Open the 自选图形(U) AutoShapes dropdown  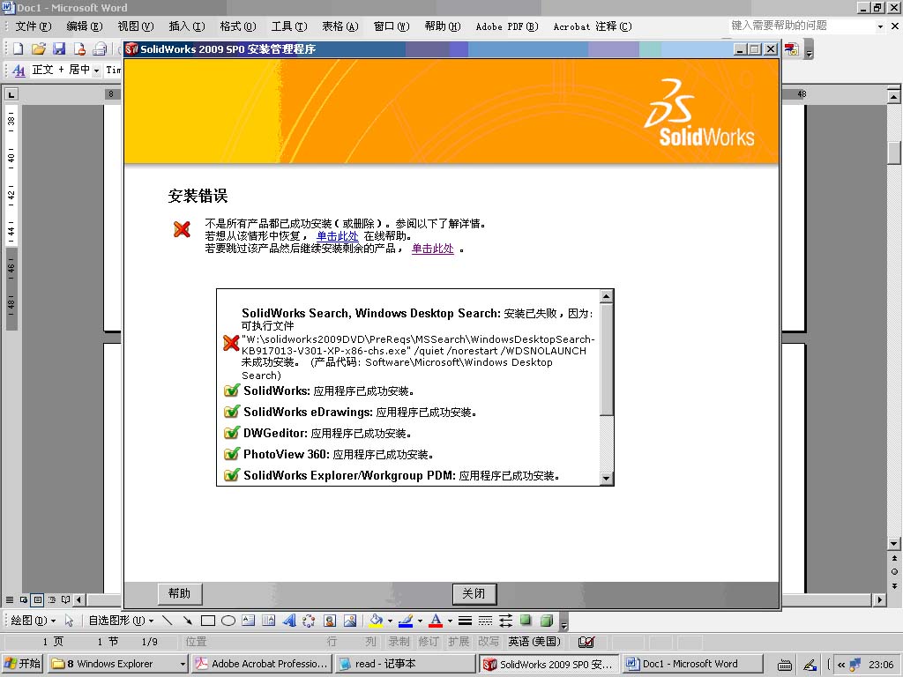pyautogui.click(x=121, y=621)
